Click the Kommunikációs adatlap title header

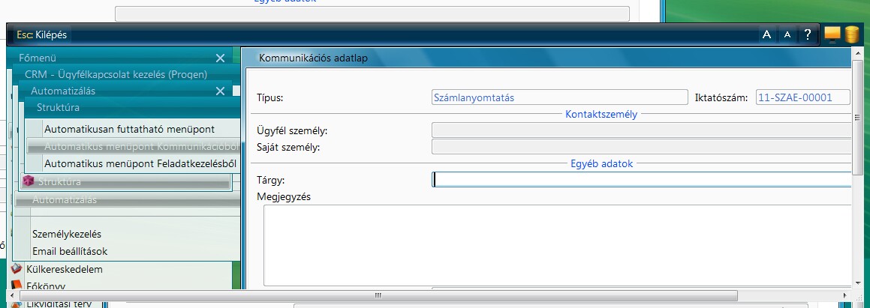point(314,58)
